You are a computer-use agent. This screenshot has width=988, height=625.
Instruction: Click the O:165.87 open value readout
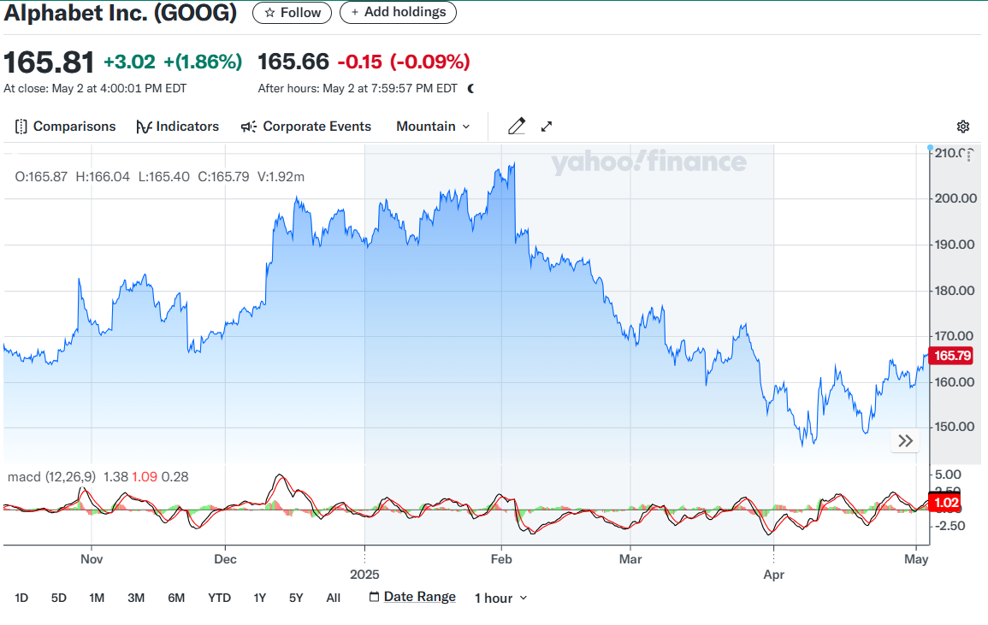(41, 177)
